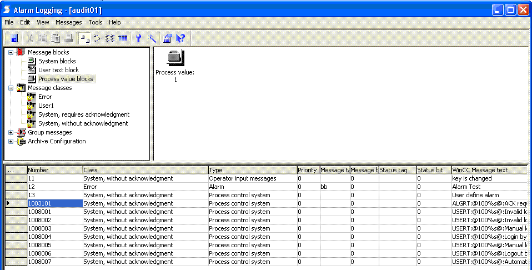The width and height of the screenshot is (532, 270).
Task: Click the Message blocks tree icon
Action: tap(21, 52)
